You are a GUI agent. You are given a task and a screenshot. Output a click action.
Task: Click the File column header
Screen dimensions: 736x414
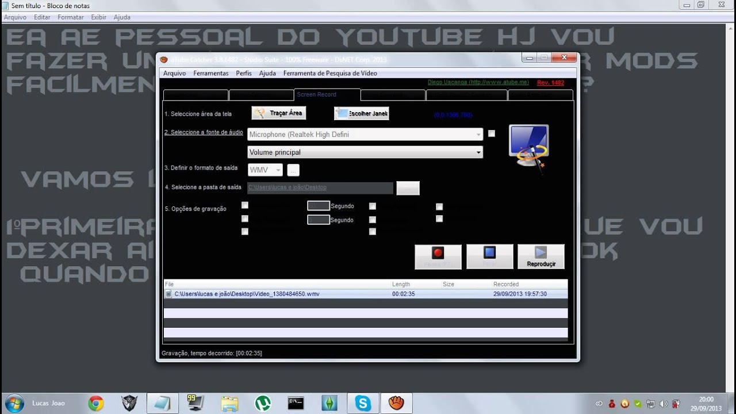tap(169, 284)
